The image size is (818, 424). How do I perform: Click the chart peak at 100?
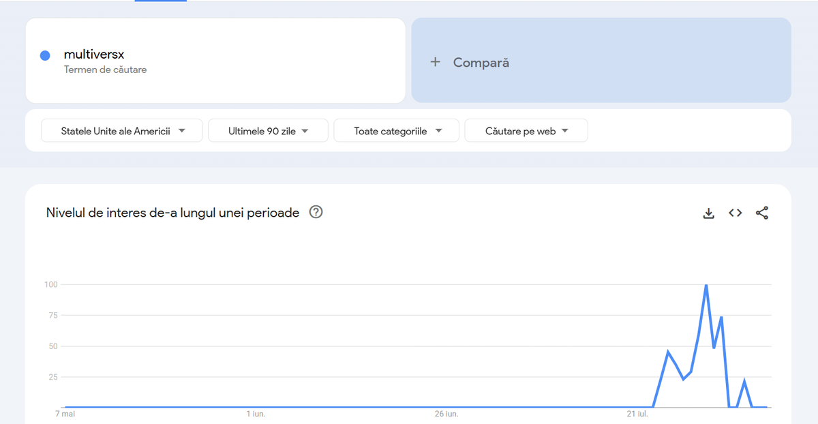(x=706, y=285)
